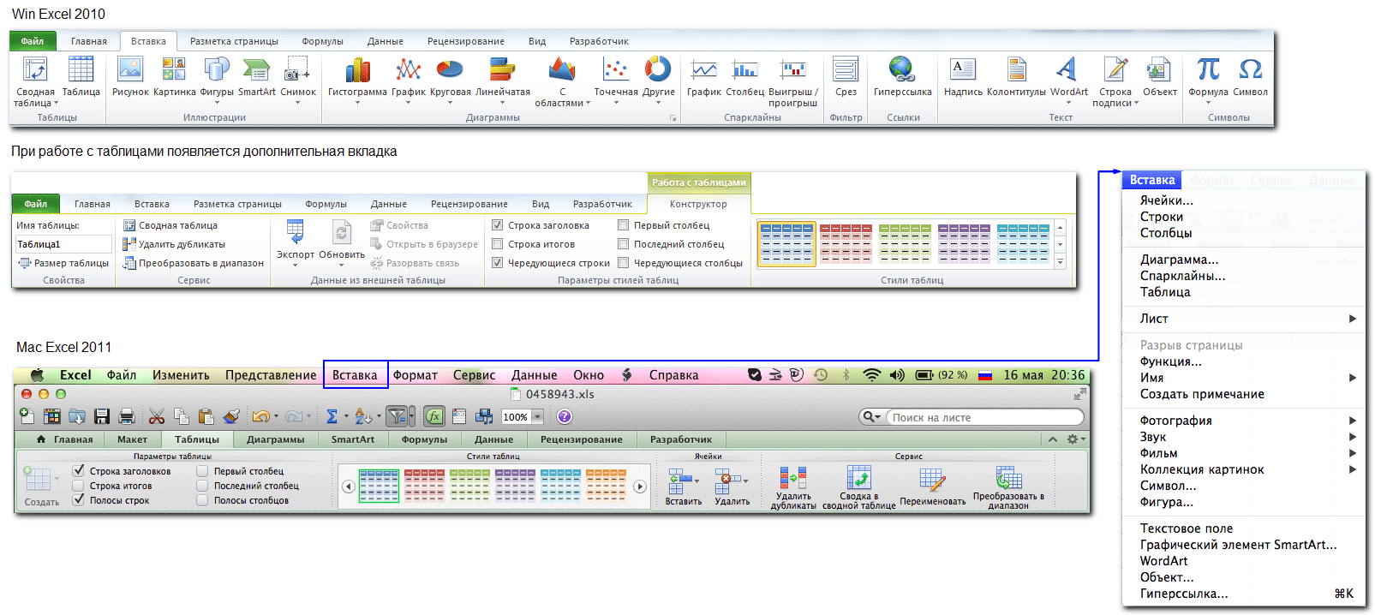Enable Полосы столбцов checkbox
Image resolution: width=1375 pixels, height=615 pixels.
click(202, 499)
